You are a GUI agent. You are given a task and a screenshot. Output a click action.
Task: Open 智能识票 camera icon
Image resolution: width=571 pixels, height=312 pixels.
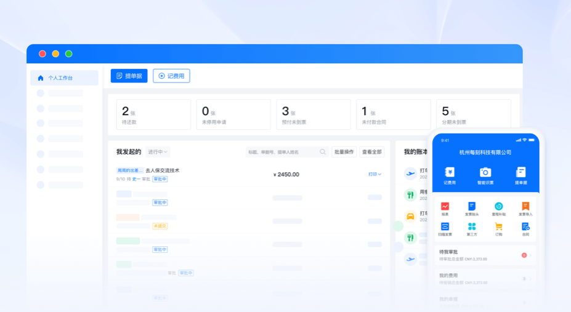485,172
